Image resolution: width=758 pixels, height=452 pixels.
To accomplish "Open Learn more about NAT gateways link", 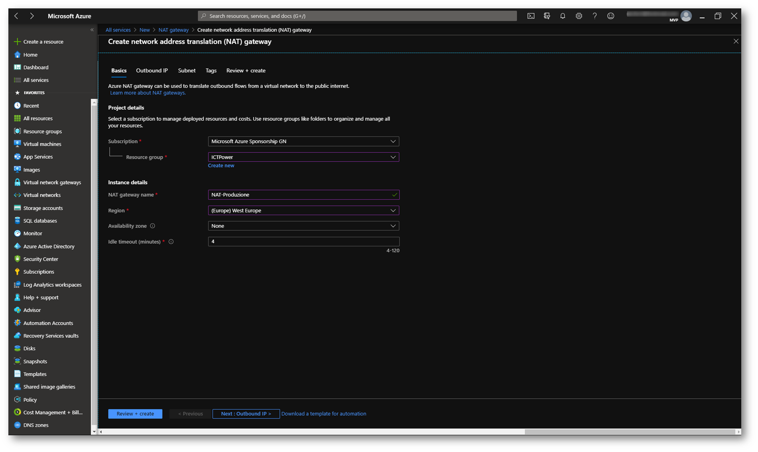I will tap(148, 93).
